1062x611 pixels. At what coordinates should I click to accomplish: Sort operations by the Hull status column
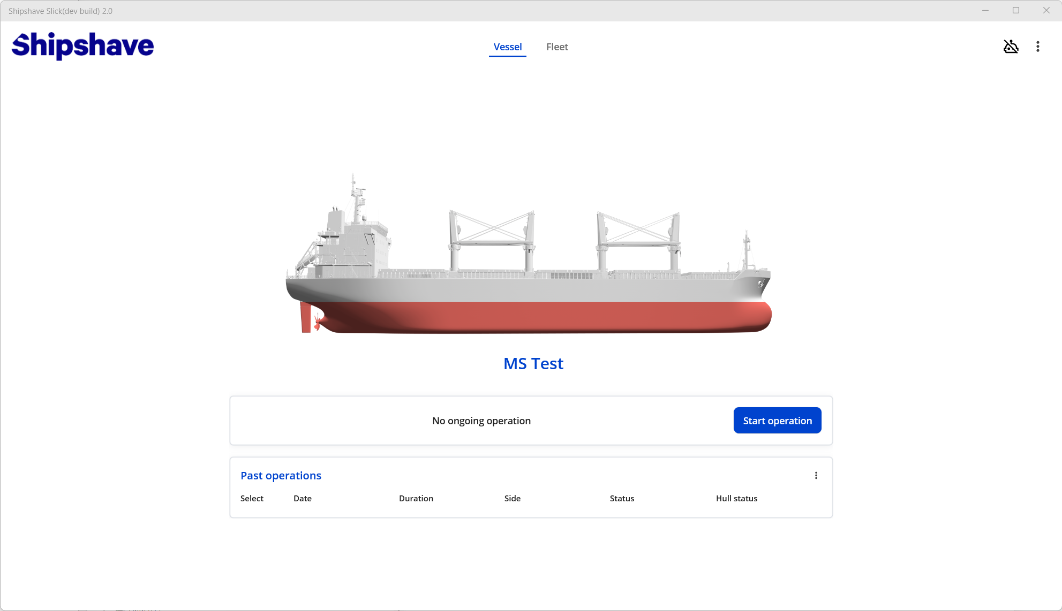point(736,498)
